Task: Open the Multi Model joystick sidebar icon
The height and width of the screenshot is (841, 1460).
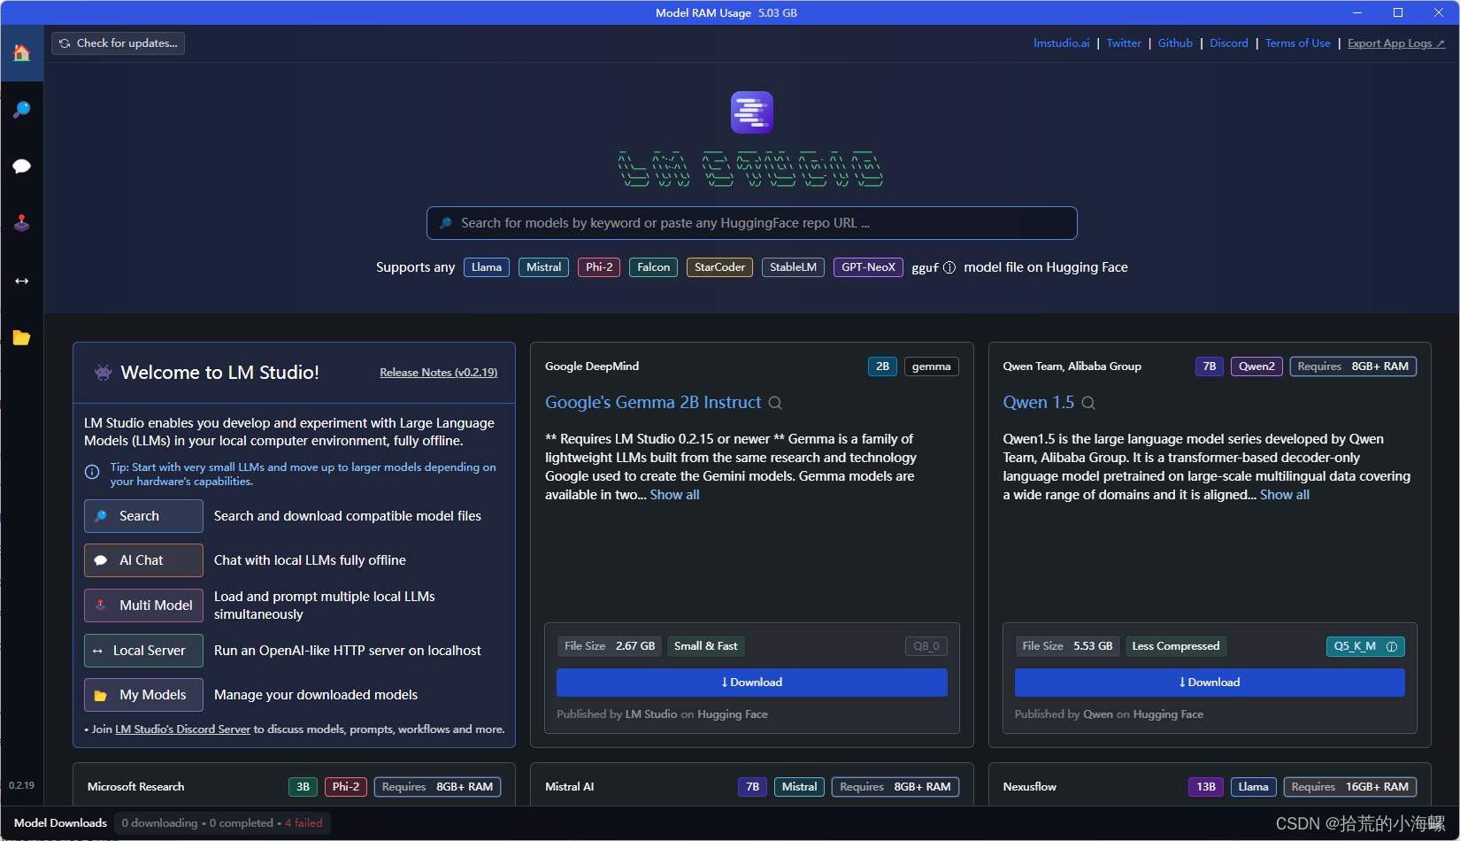Action: 21,223
